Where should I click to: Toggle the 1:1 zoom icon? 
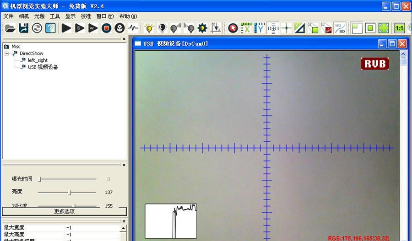click(x=399, y=28)
